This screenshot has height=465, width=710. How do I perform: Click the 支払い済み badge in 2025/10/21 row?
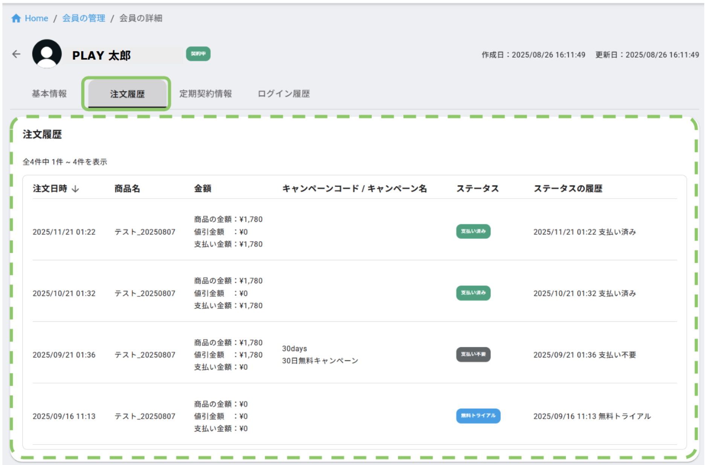coord(473,293)
